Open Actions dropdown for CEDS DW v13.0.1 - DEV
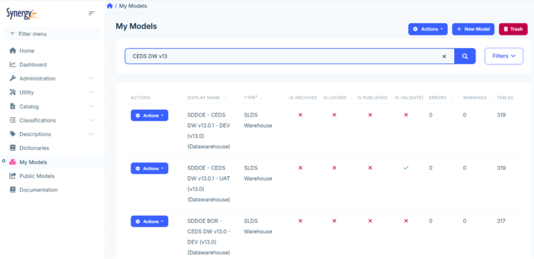The image size is (534, 259). pyautogui.click(x=149, y=115)
